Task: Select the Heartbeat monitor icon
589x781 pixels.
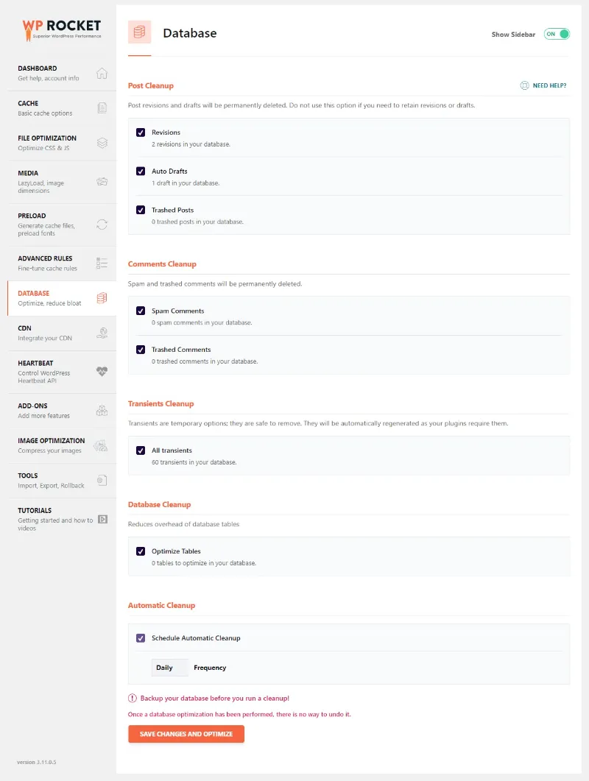Action: pyautogui.click(x=102, y=372)
